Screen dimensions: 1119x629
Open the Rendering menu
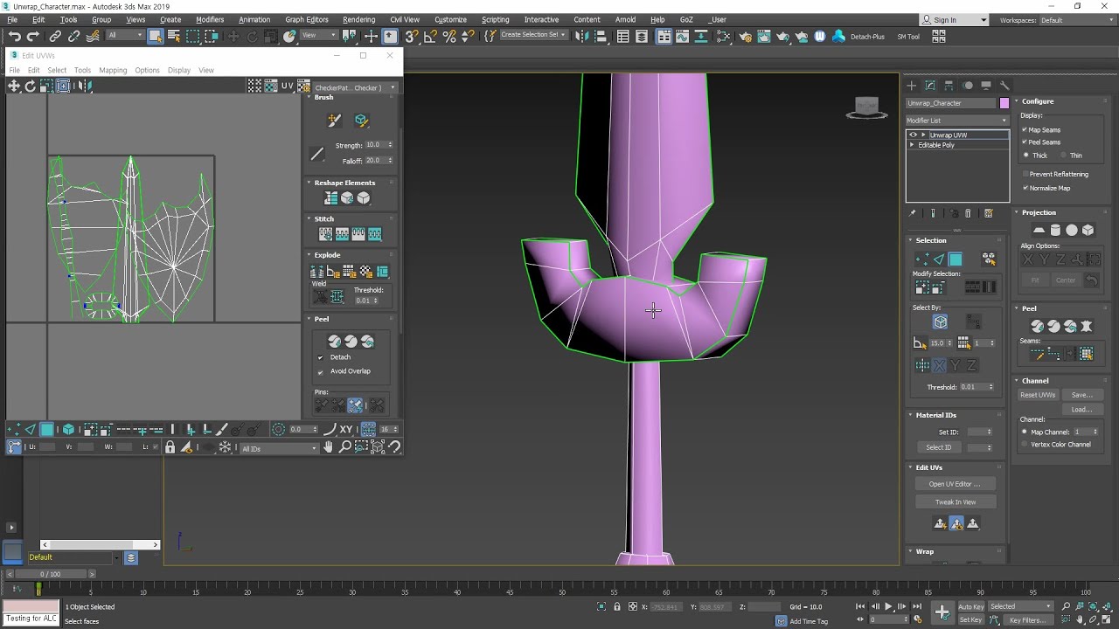point(358,19)
